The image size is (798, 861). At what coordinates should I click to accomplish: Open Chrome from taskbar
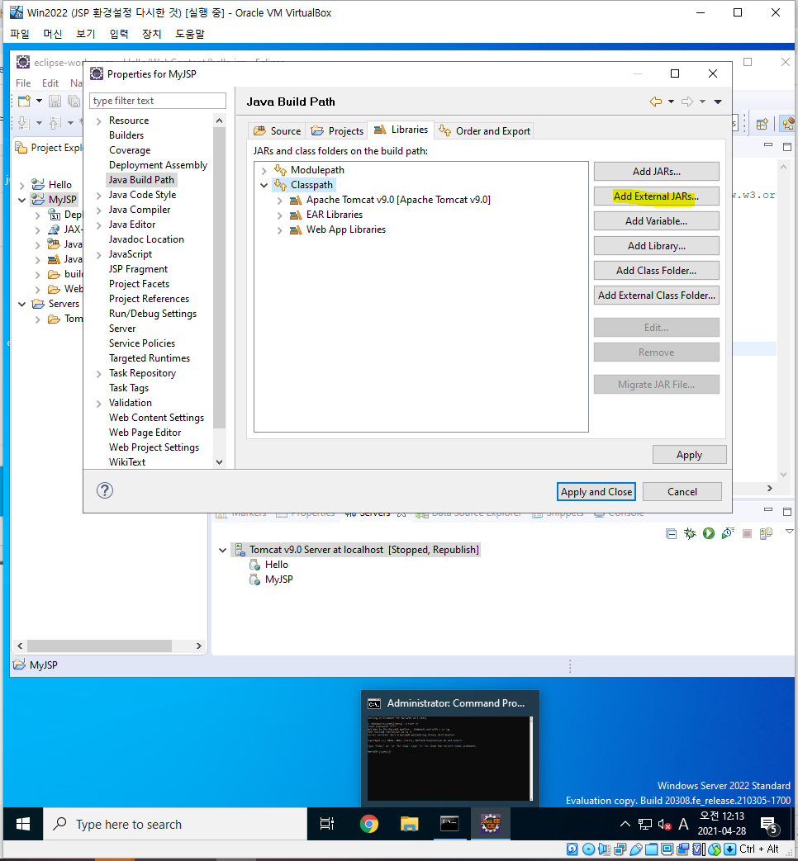pos(368,824)
